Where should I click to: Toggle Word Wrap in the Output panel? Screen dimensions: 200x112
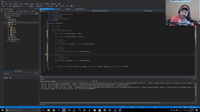(96, 81)
